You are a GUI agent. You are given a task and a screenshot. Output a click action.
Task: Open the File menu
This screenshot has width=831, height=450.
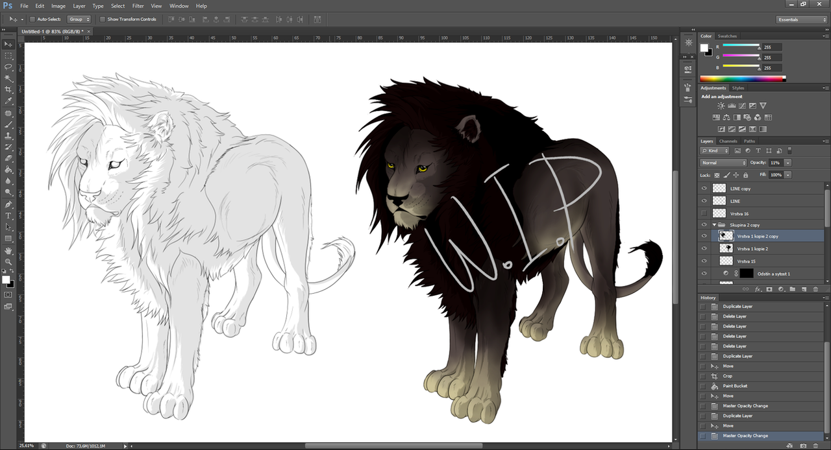click(24, 6)
